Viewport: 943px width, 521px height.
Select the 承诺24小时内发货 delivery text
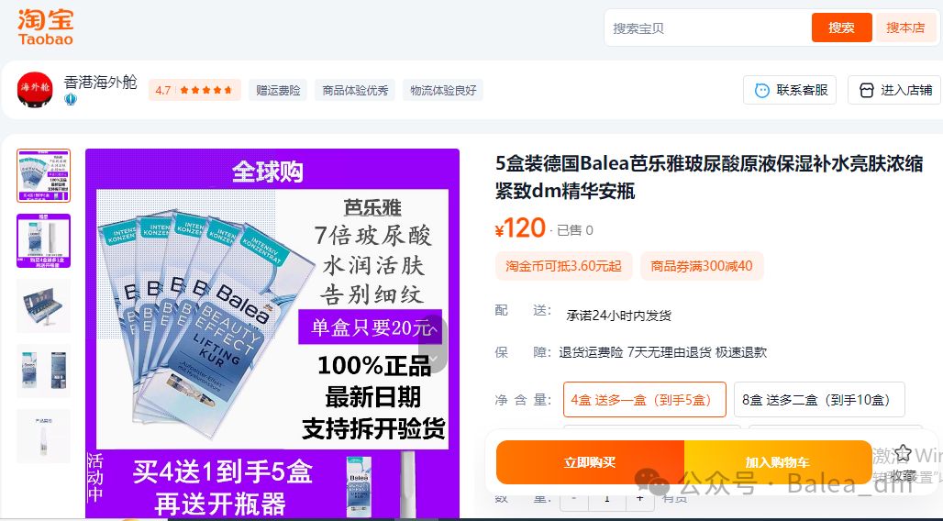pyautogui.click(x=619, y=316)
